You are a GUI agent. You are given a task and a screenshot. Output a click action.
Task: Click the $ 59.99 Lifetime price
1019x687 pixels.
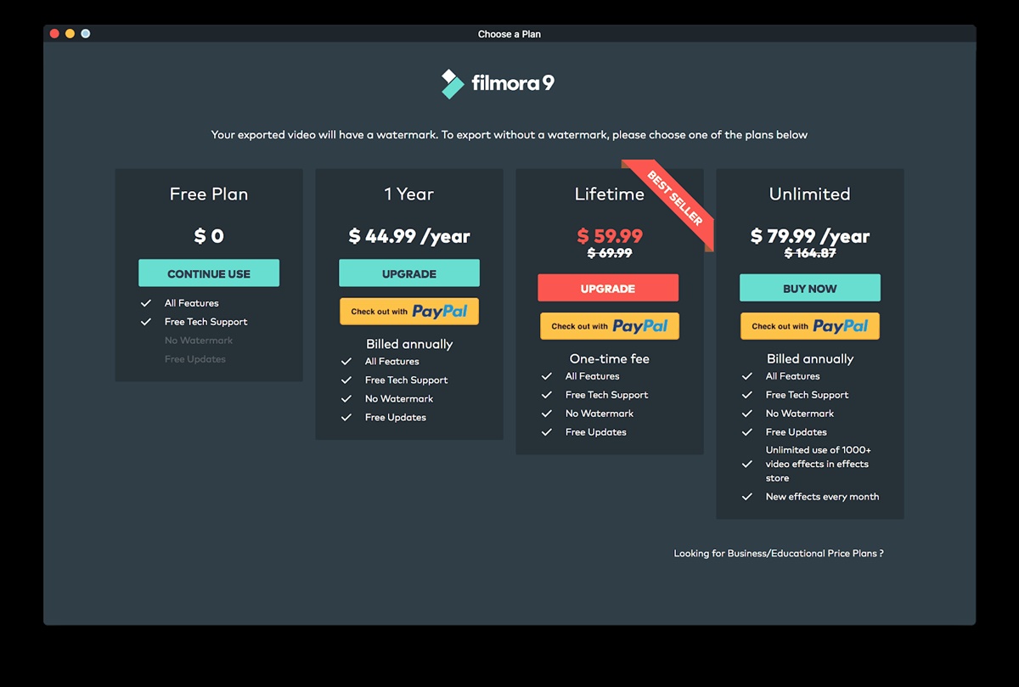(610, 236)
